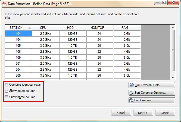This screenshot has height=122, width=181.
Task: Select station 109 cell
Action: (x=18, y=58)
